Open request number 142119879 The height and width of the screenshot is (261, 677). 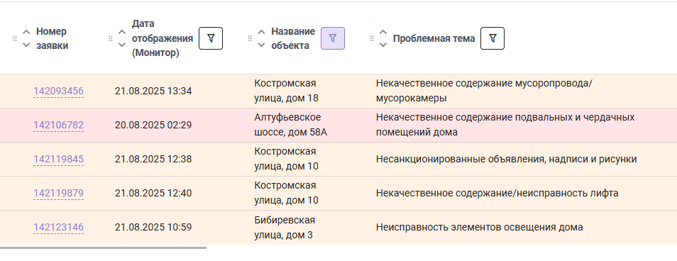tap(59, 194)
